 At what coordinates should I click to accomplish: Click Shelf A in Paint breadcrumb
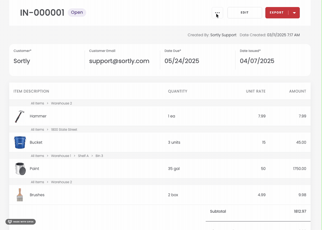coord(83,156)
